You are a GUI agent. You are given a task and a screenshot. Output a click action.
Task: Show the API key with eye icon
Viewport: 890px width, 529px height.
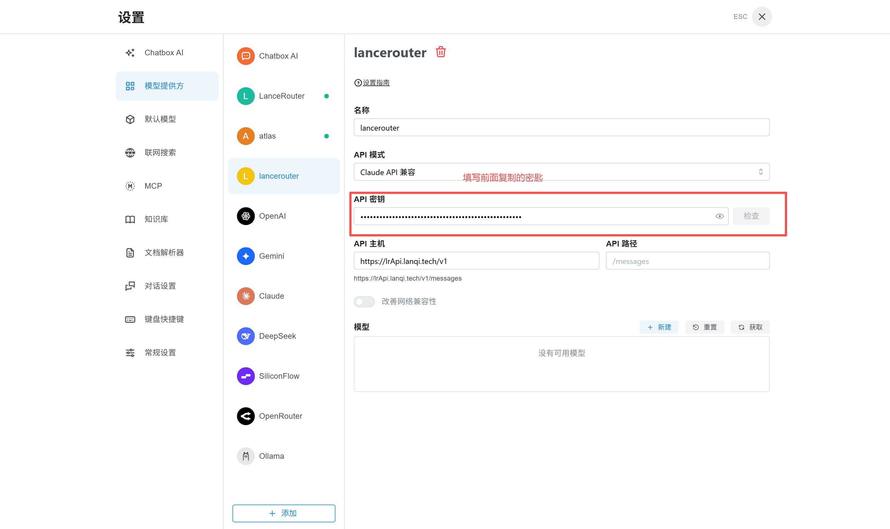coord(720,216)
